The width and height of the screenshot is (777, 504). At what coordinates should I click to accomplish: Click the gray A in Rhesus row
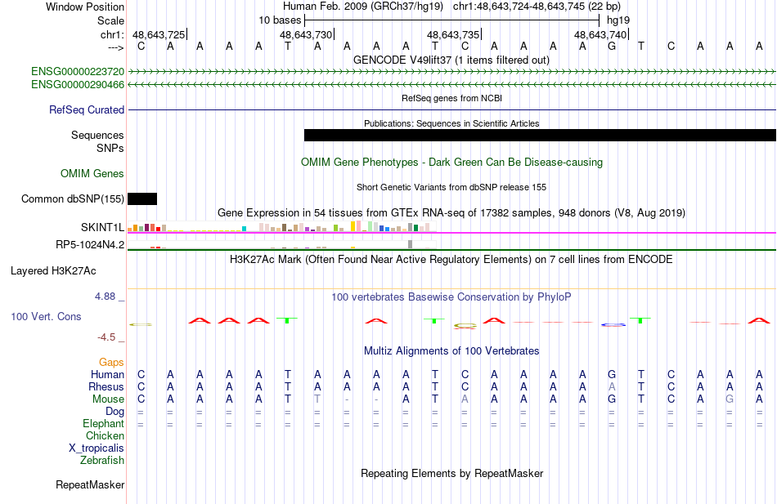click(x=612, y=386)
